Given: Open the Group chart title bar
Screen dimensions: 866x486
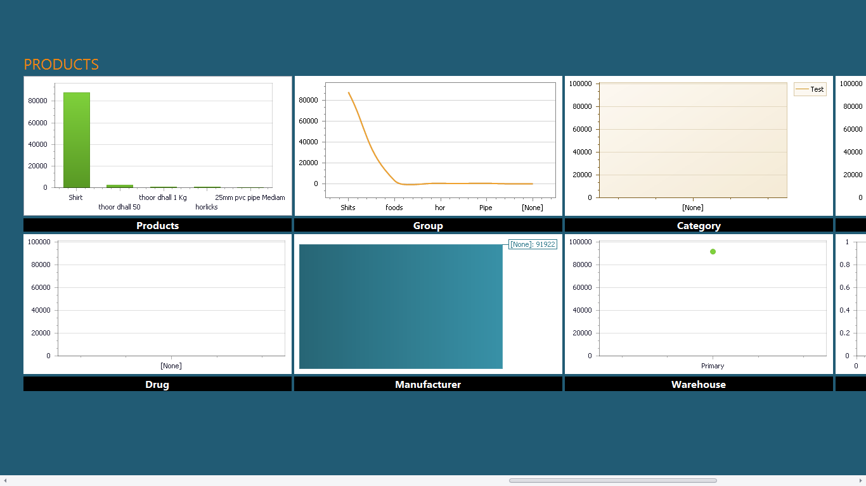Looking at the screenshot, I should click(428, 225).
